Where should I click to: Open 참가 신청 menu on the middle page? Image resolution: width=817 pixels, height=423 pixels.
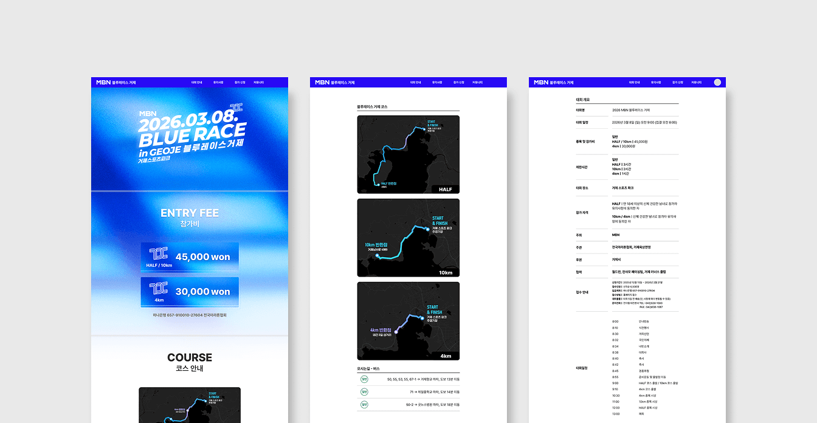[x=458, y=82]
